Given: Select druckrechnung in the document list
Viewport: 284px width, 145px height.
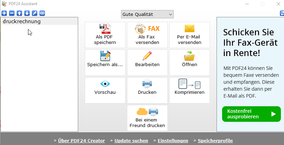Looking at the screenshot, I should (40, 21).
